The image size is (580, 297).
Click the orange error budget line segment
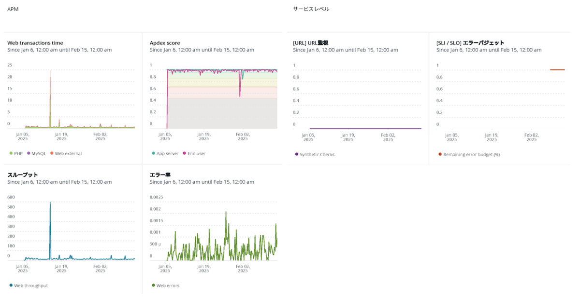(557, 70)
